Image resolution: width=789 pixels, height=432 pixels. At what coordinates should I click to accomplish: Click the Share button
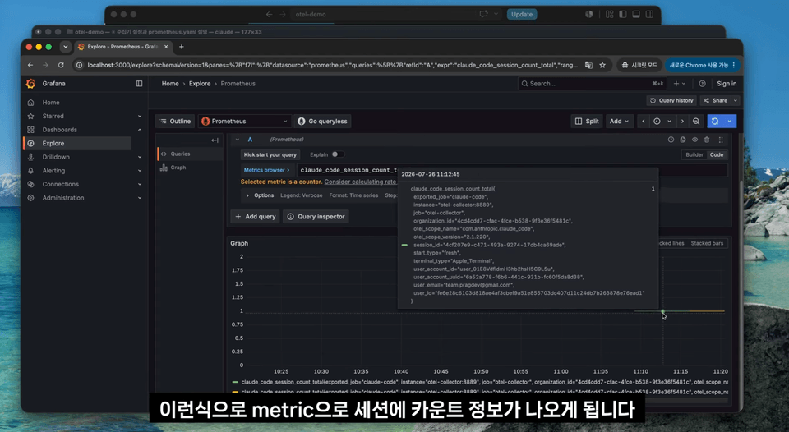[716, 100]
